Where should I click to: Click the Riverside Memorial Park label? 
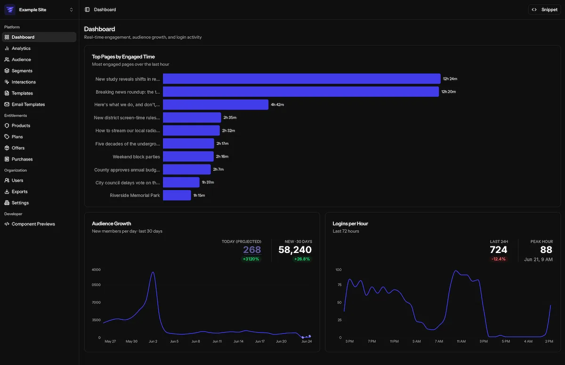tap(135, 195)
